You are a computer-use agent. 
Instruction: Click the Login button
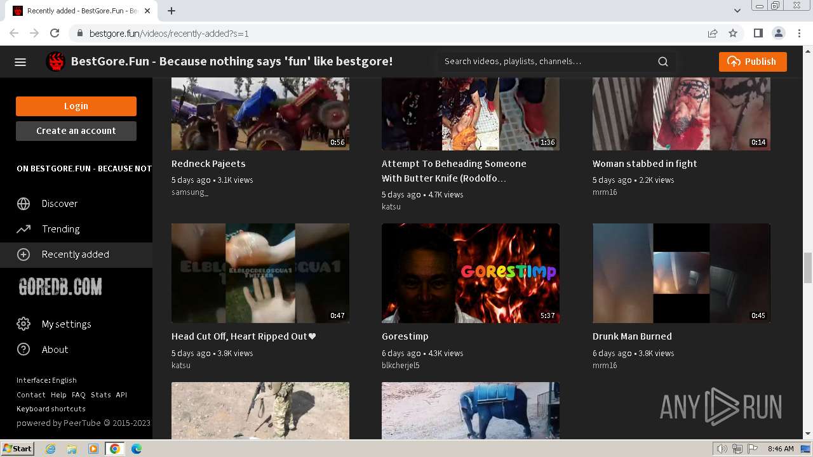point(76,106)
